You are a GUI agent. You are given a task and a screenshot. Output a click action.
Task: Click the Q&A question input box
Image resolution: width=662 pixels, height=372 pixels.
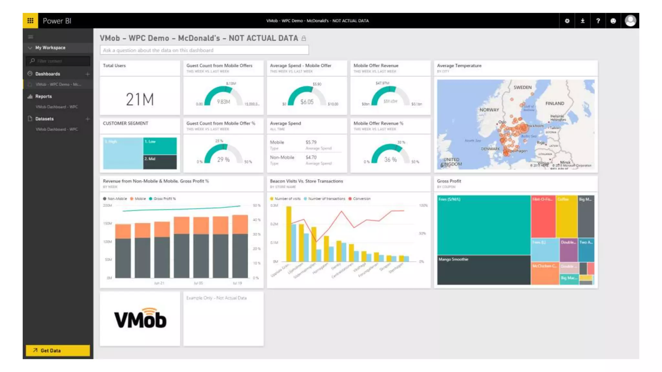tap(204, 50)
